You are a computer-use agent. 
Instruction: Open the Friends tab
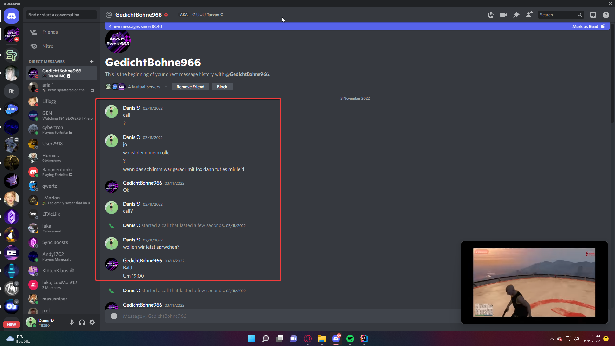(50, 32)
